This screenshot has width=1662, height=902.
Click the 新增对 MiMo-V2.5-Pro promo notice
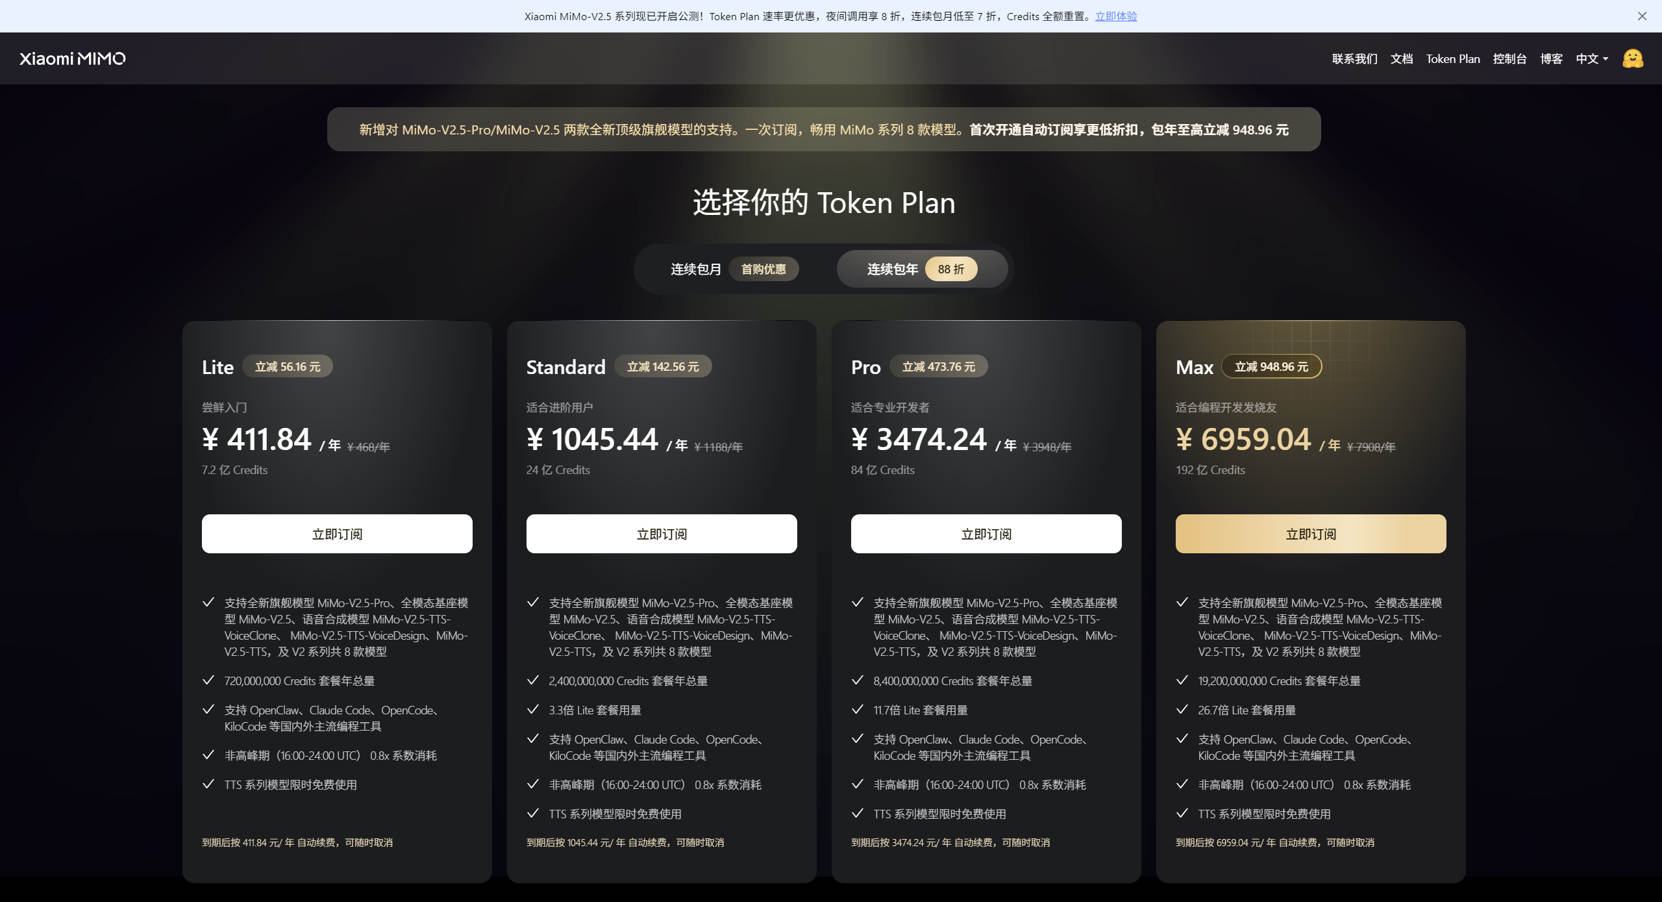824,129
